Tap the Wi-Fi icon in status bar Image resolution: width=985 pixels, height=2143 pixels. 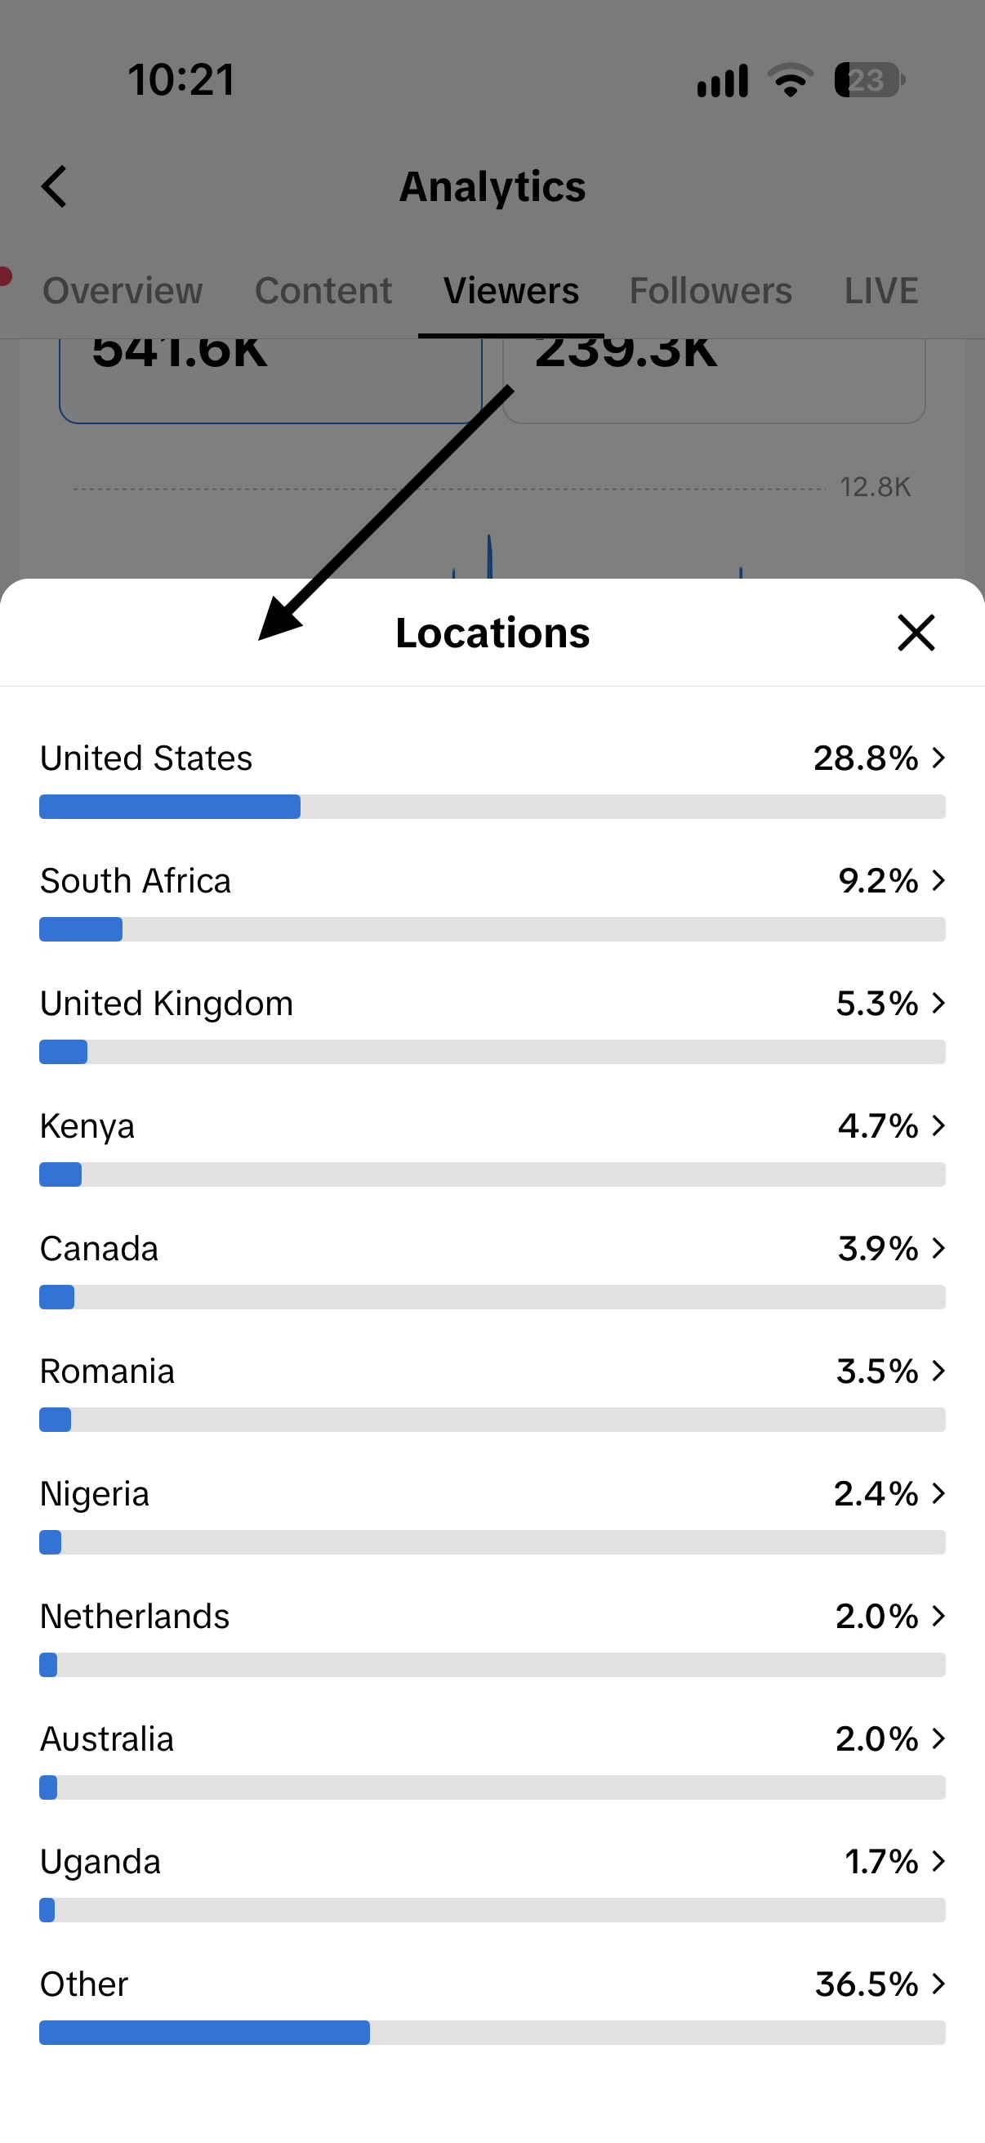[790, 80]
